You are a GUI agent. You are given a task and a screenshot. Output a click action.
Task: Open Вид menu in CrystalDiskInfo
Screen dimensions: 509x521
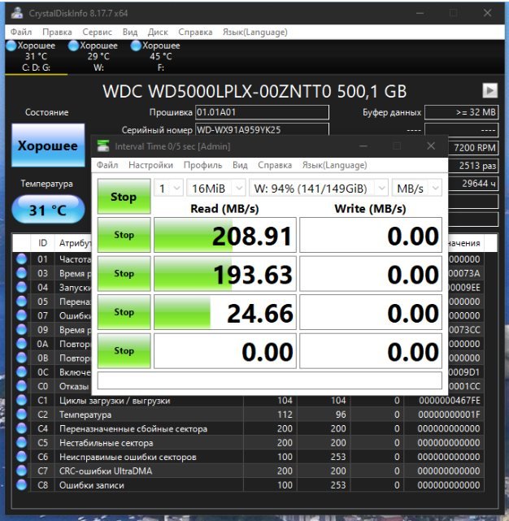coord(130,32)
